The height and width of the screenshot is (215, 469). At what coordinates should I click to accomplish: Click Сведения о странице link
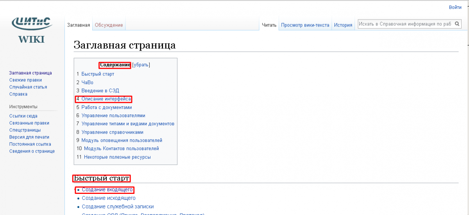click(x=32, y=151)
